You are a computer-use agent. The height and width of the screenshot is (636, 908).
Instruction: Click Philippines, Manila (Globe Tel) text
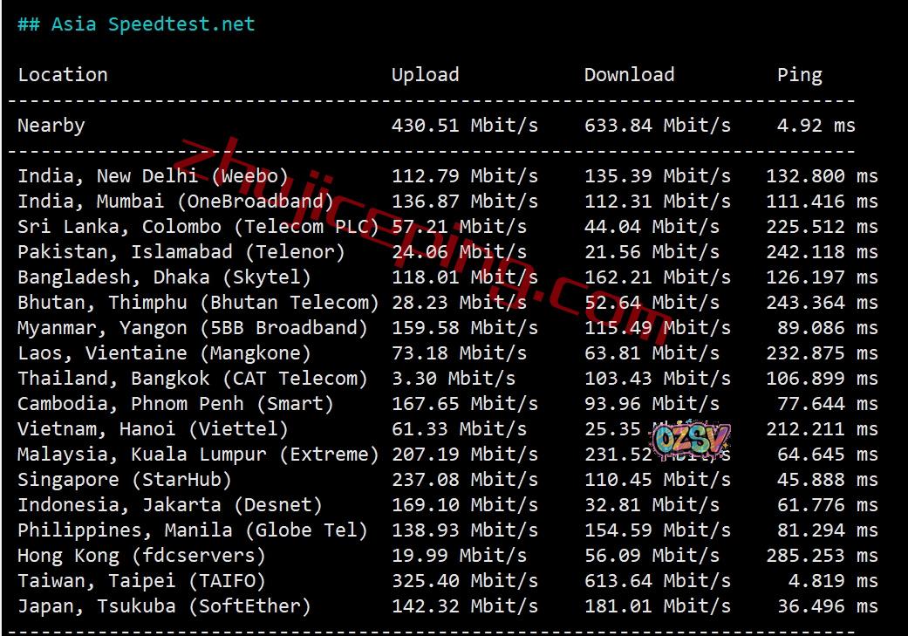192,530
